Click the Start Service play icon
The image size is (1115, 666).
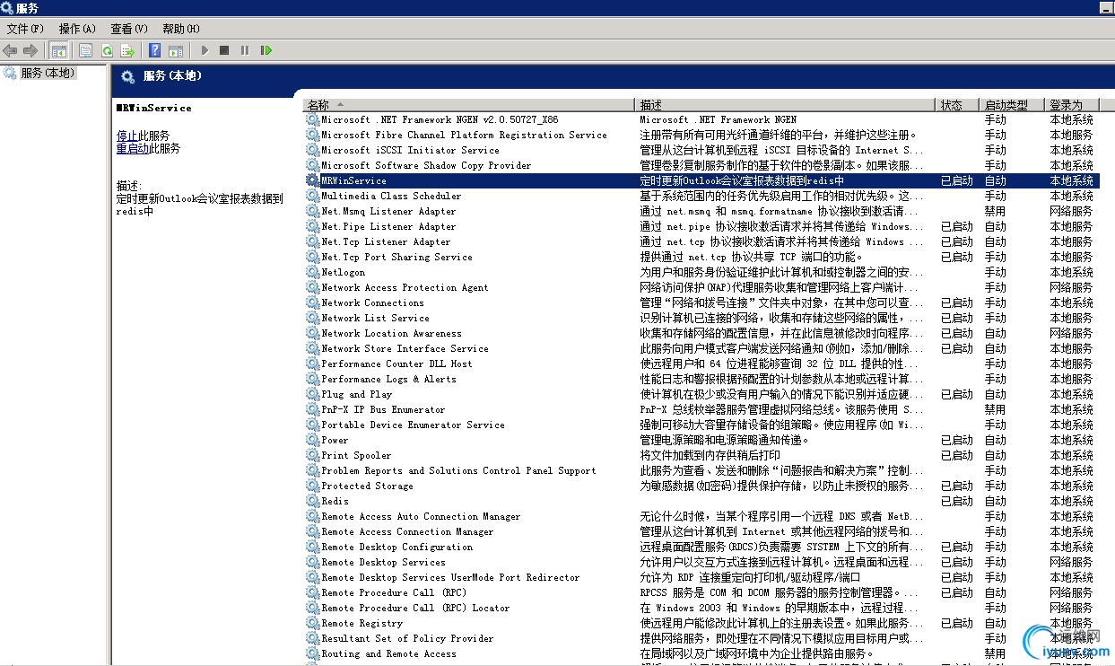pos(205,51)
